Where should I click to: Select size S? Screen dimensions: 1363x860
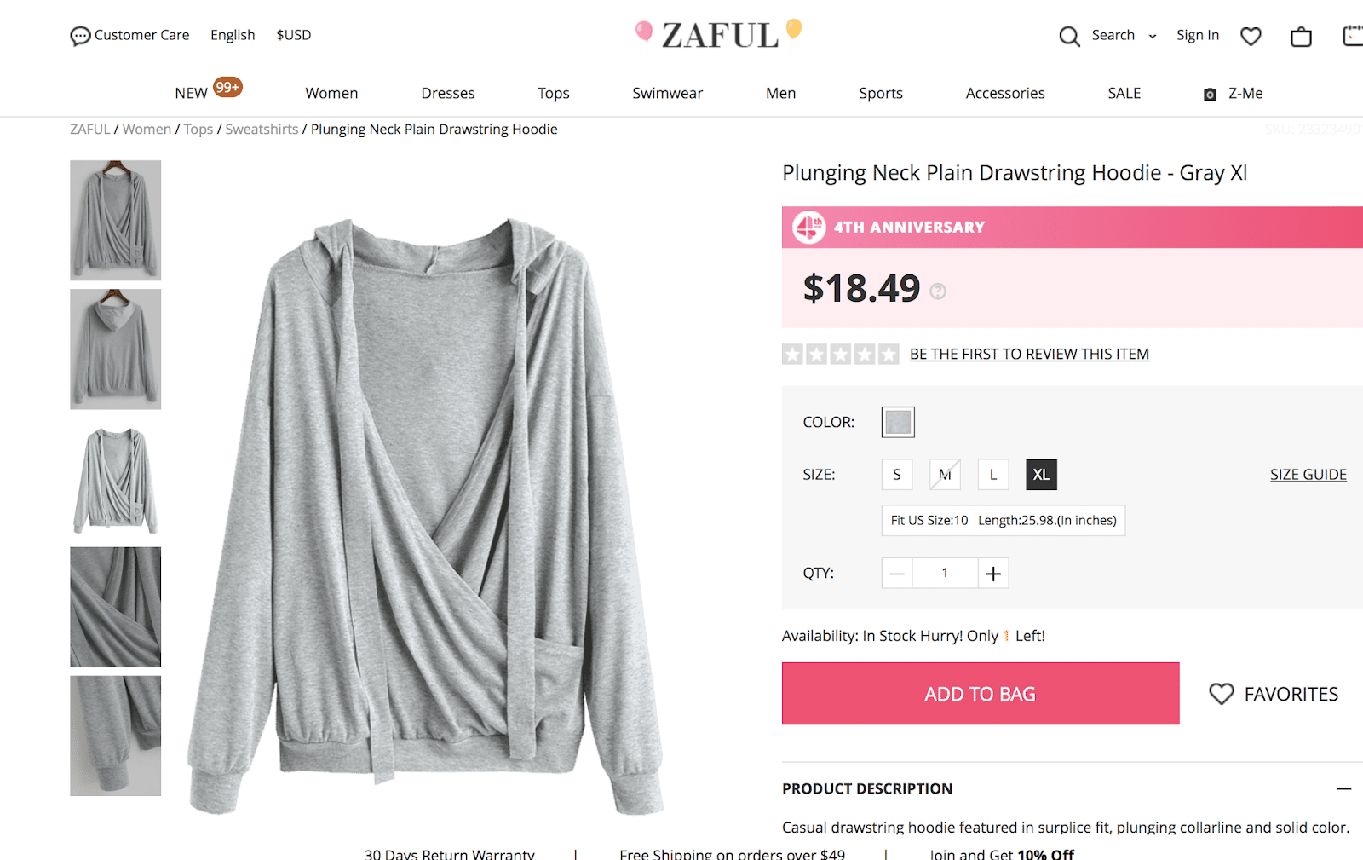[897, 475]
